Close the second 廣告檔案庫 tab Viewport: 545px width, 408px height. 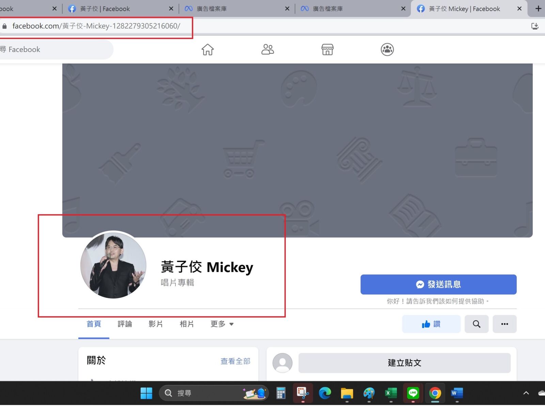pyautogui.click(x=403, y=9)
